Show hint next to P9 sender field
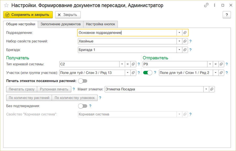Screen dimensions: 236x151 227,64
